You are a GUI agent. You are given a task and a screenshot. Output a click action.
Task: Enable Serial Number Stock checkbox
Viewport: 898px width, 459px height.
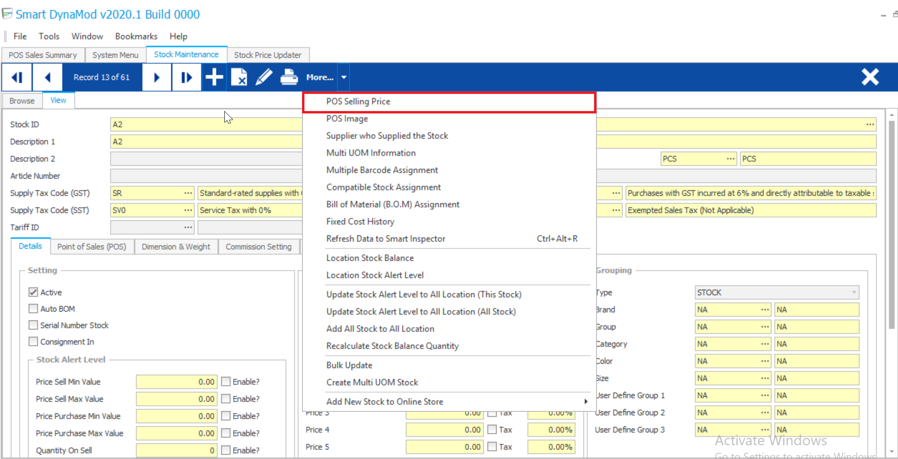click(33, 325)
